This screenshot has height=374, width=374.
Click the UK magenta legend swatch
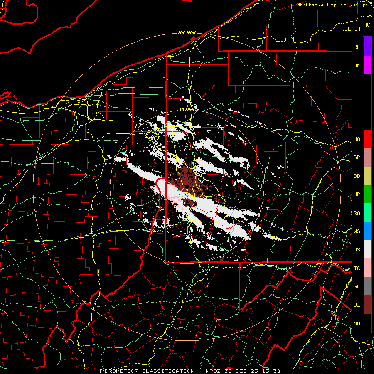tap(367, 65)
